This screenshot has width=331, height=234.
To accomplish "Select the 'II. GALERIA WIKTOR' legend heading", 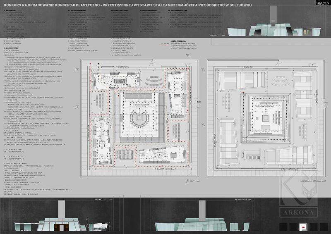I will (x=11, y=48).
